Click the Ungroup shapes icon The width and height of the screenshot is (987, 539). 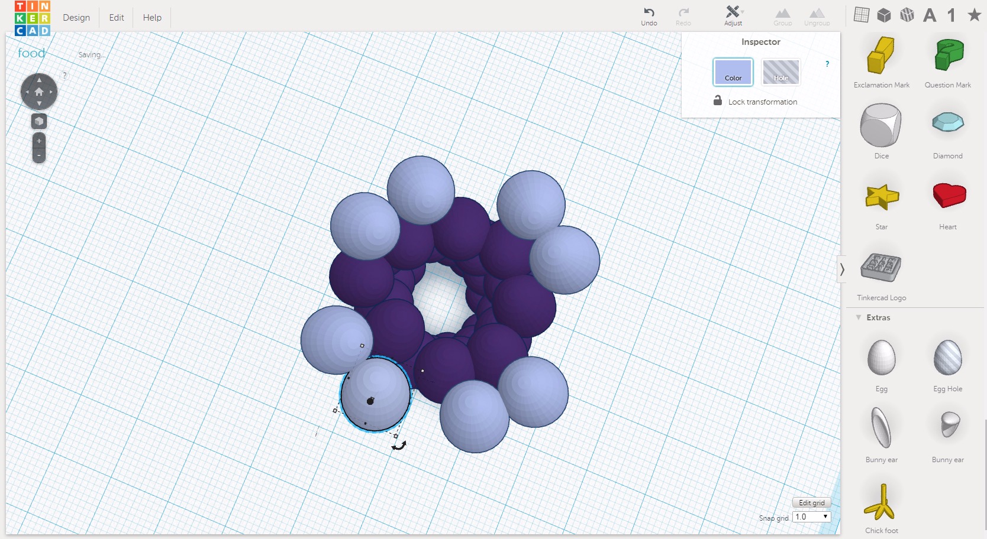click(x=817, y=17)
